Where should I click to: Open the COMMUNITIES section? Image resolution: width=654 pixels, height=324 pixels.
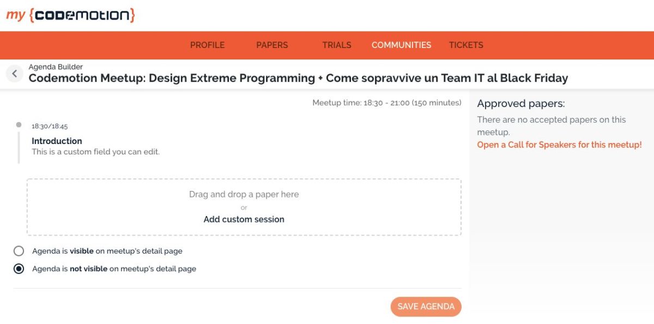click(x=401, y=45)
